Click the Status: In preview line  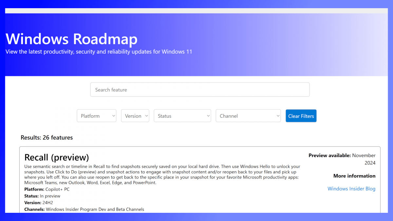pos(42,196)
